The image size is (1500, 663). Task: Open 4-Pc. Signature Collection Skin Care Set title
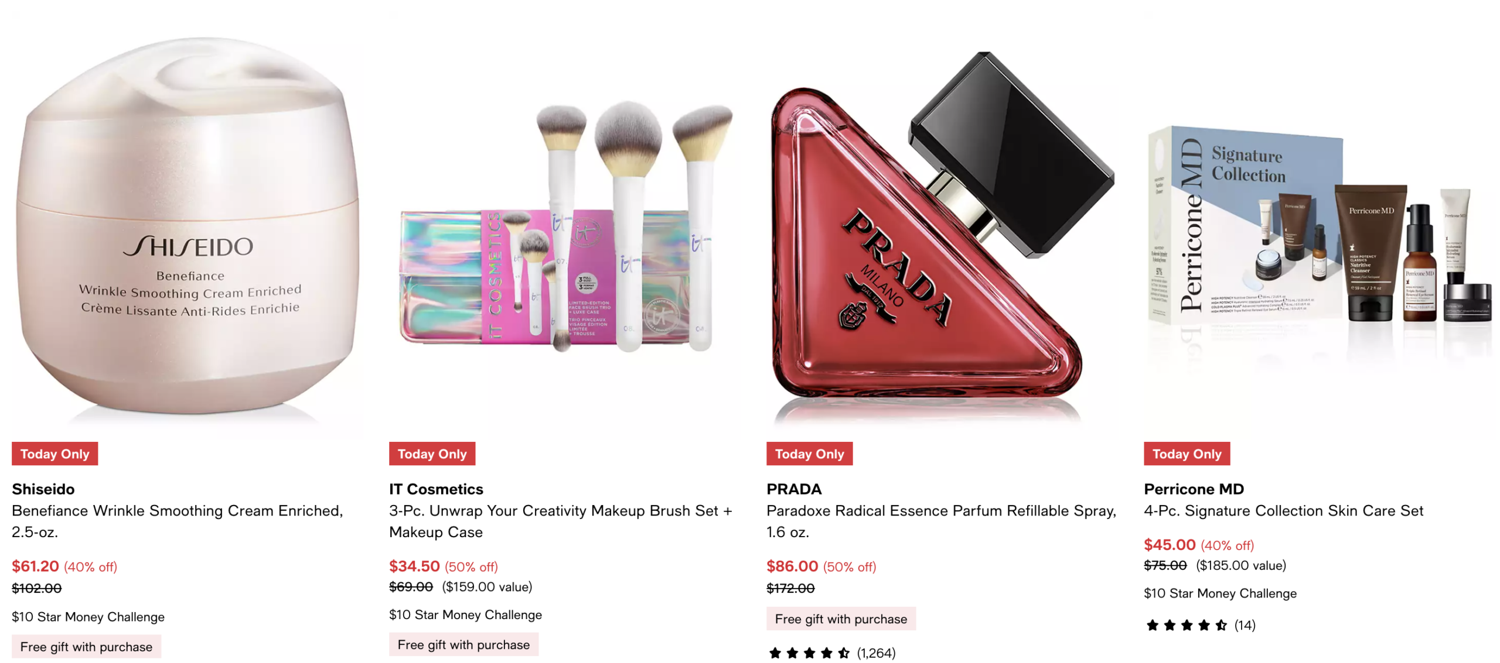point(1283,511)
